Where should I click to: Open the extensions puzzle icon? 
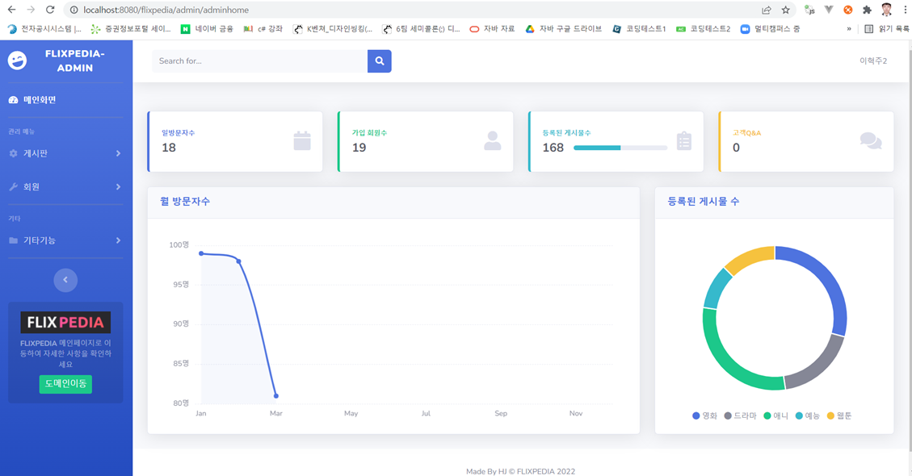click(868, 10)
